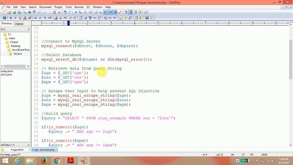
Task: Open the Document menu
Action: point(45,7)
